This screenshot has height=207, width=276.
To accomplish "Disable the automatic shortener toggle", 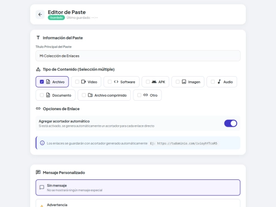I will click(x=231, y=123).
